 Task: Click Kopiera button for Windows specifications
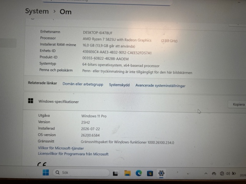(238, 104)
